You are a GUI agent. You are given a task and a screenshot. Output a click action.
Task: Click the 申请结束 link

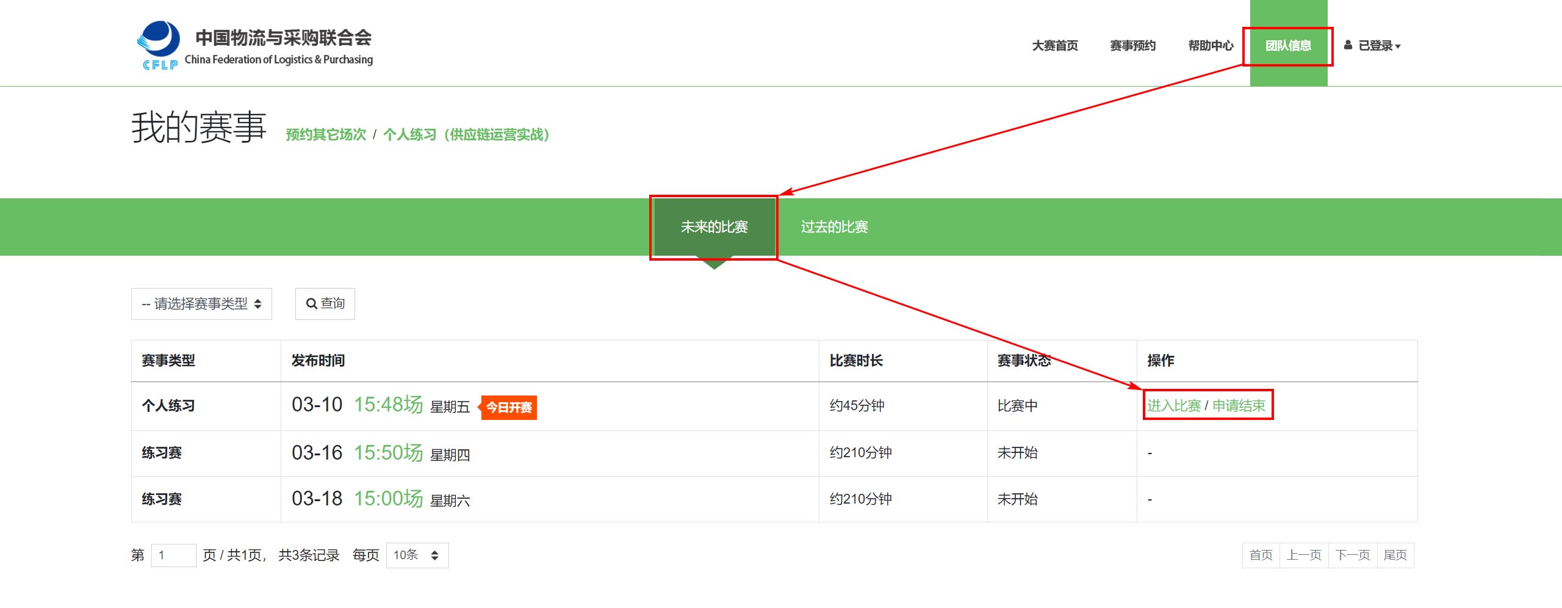tap(1240, 405)
